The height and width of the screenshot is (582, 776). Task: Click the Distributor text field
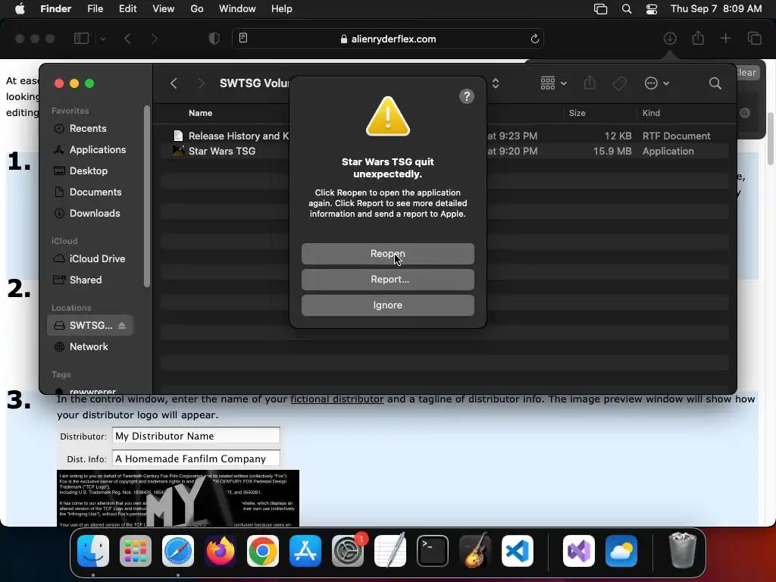[196, 436]
